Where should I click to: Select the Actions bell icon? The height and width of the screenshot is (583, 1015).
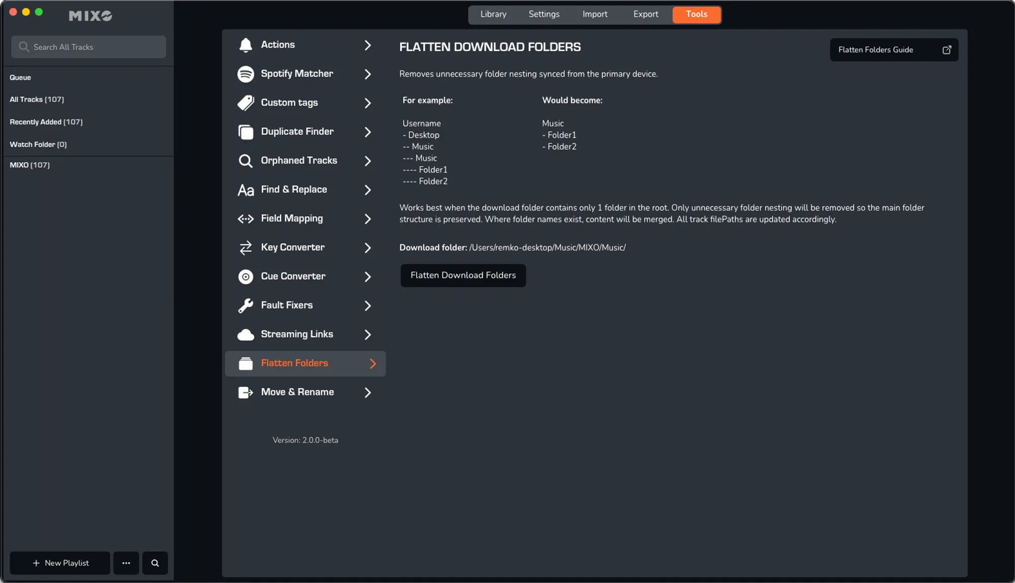coord(246,45)
